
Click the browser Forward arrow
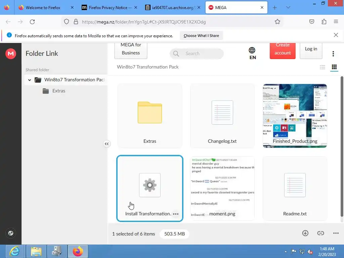(20, 22)
